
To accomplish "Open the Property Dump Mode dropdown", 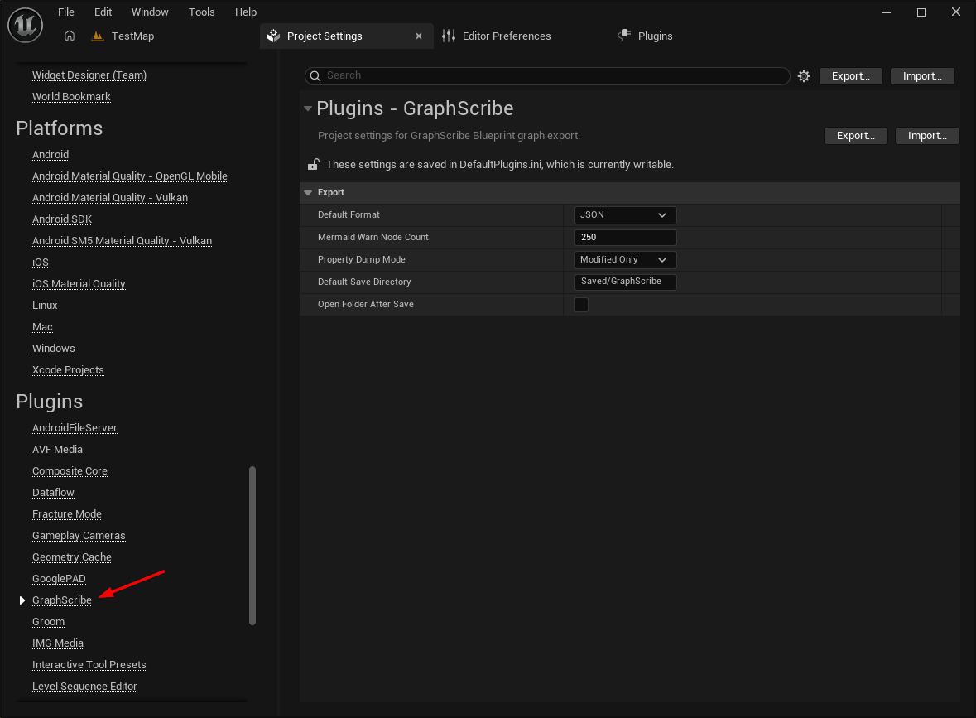I will click(624, 260).
